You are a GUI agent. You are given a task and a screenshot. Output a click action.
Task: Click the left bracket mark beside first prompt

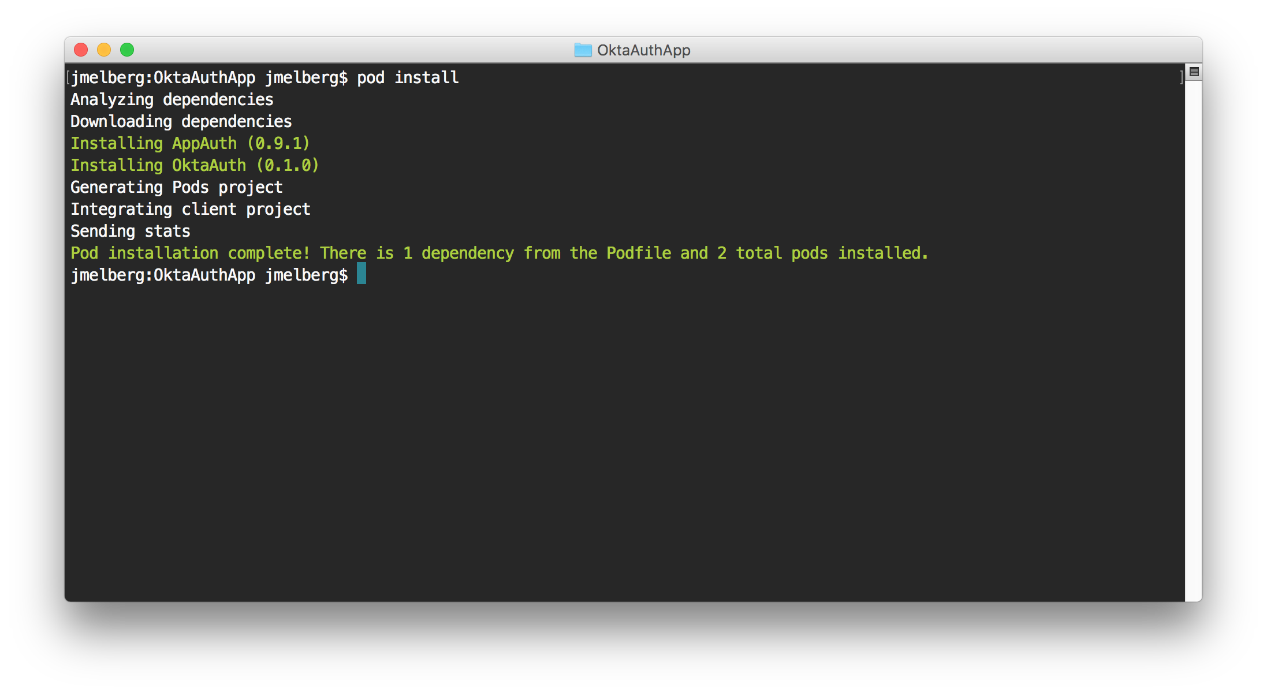coord(68,77)
